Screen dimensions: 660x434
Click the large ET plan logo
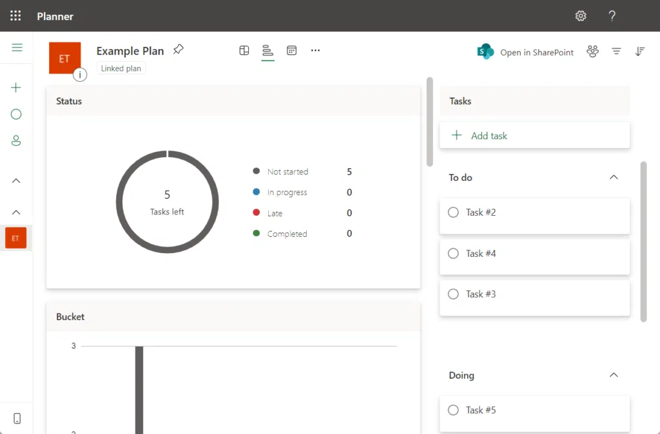tap(64, 58)
